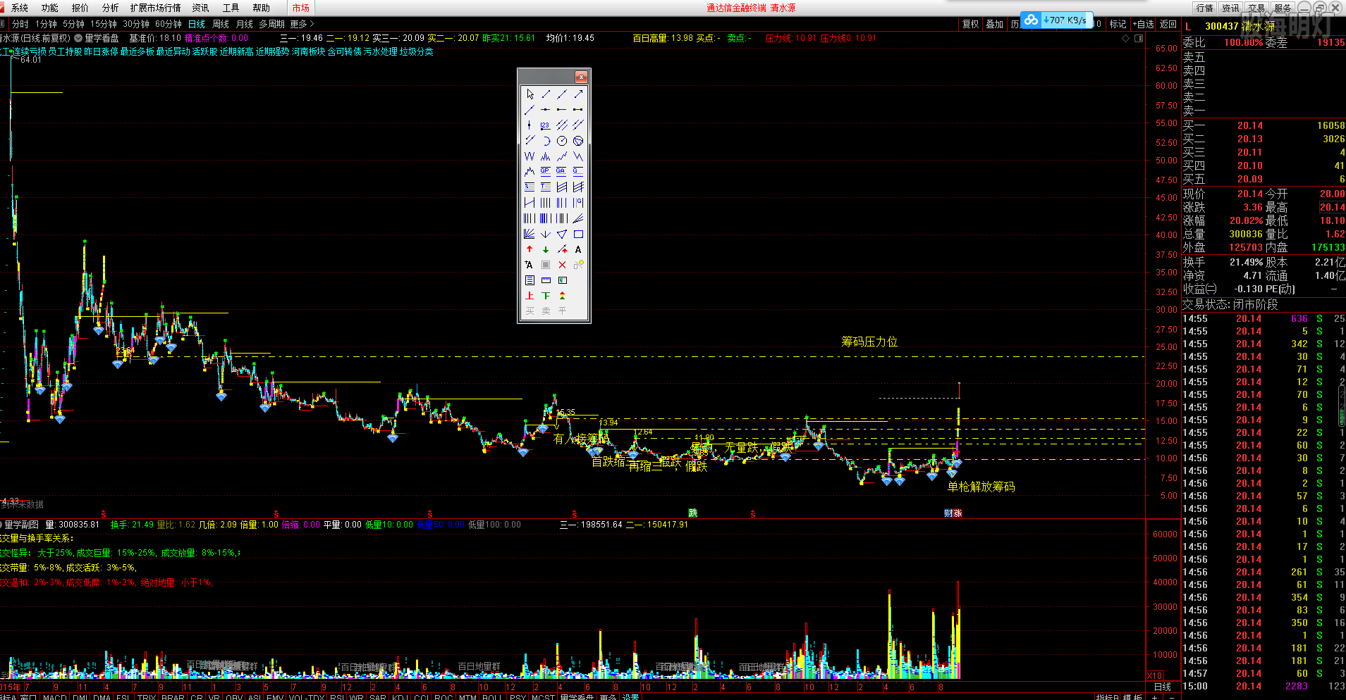Click the X10 volume scale toggle

[x=1155, y=675]
